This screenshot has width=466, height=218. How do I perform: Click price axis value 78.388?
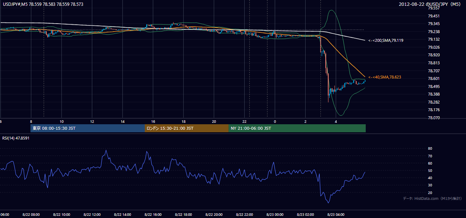pos(434,94)
